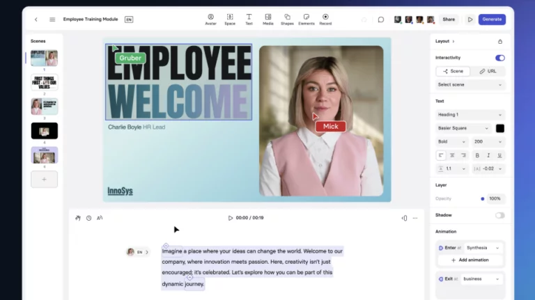The width and height of the screenshot is (535, 300).
Task: Click the layout lock icon
Action: 500,41
